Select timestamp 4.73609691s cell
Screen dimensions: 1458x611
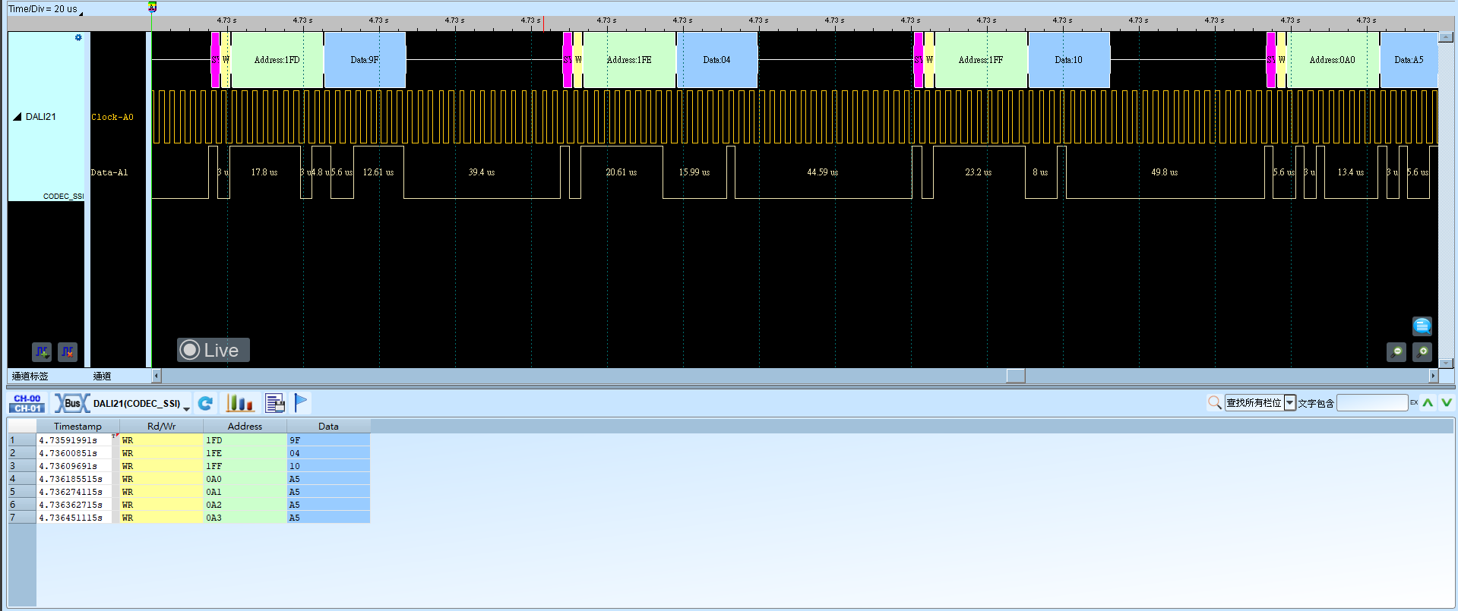tap(74, 466)
